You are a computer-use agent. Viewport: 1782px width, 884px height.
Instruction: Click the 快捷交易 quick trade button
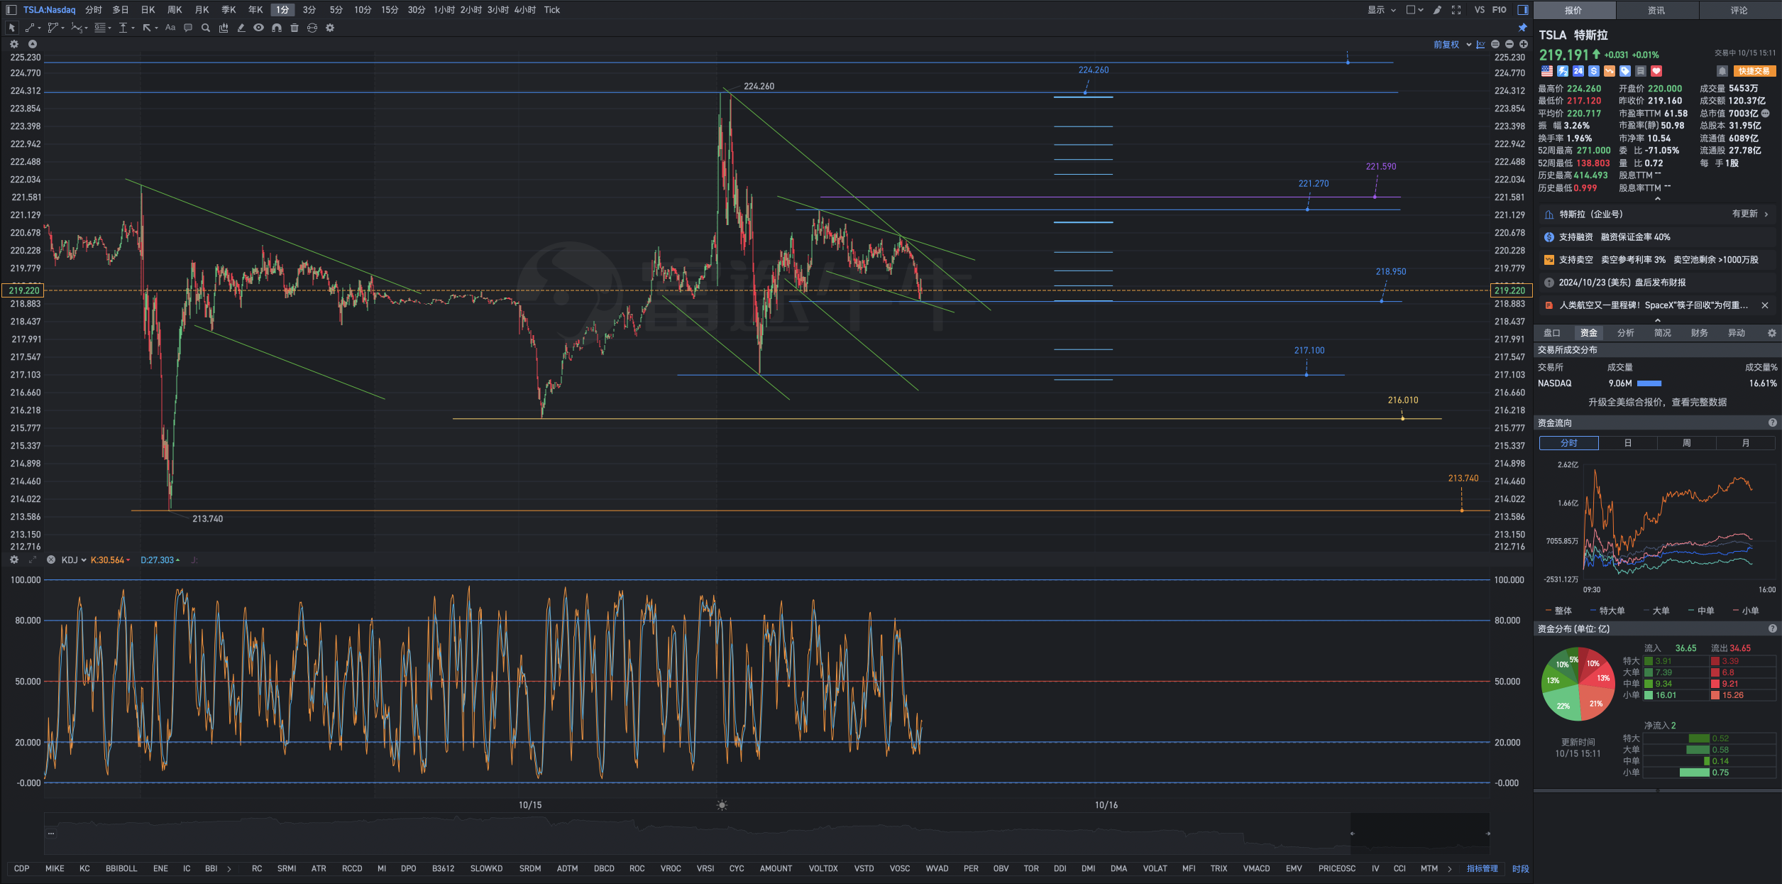pyautogui.click(x=1754, y=71)
